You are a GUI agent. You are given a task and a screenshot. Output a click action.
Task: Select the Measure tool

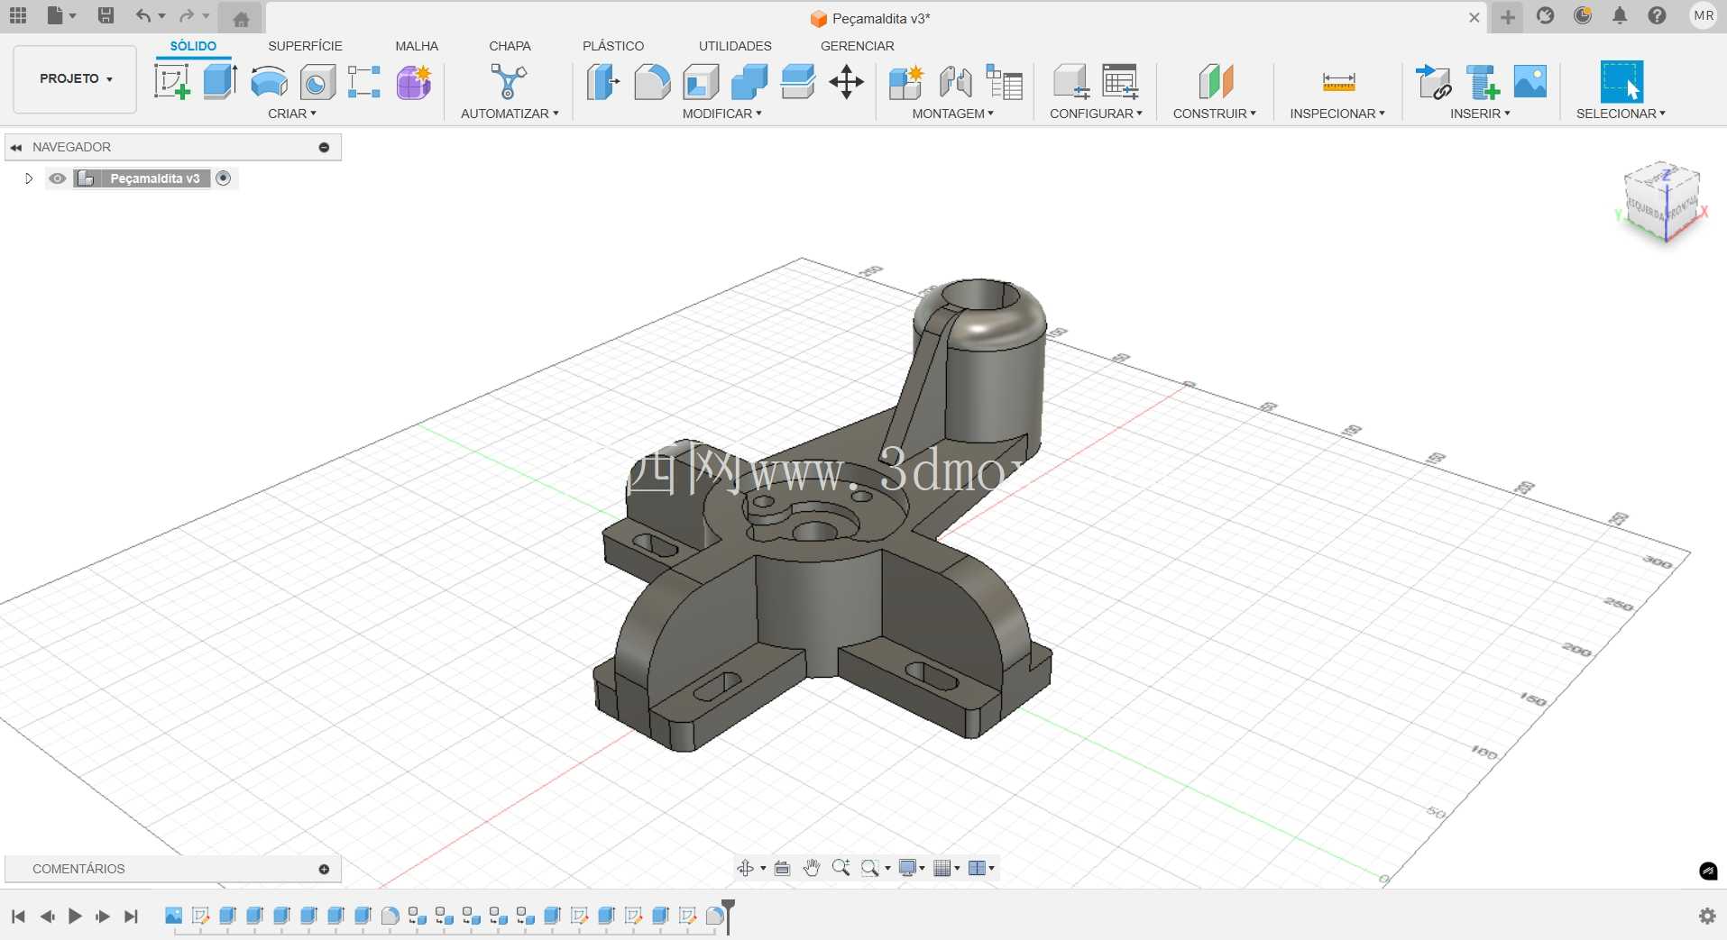(x=1338, y=82)
